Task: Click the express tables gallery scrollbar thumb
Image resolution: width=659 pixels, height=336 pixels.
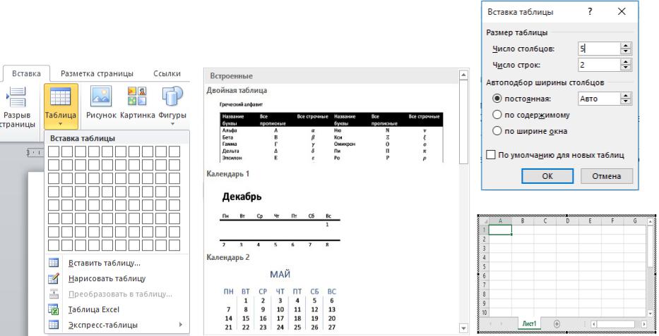Action: point(463,121)
